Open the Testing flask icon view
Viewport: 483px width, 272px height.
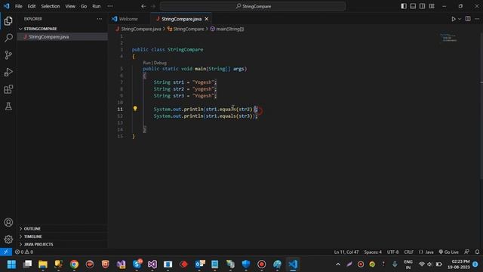(8, 107)
